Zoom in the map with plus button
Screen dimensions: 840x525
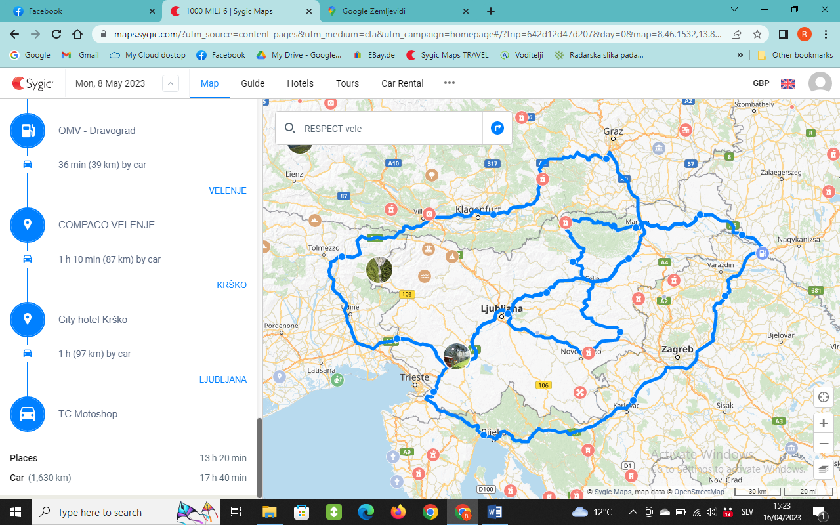click(823, 424)
